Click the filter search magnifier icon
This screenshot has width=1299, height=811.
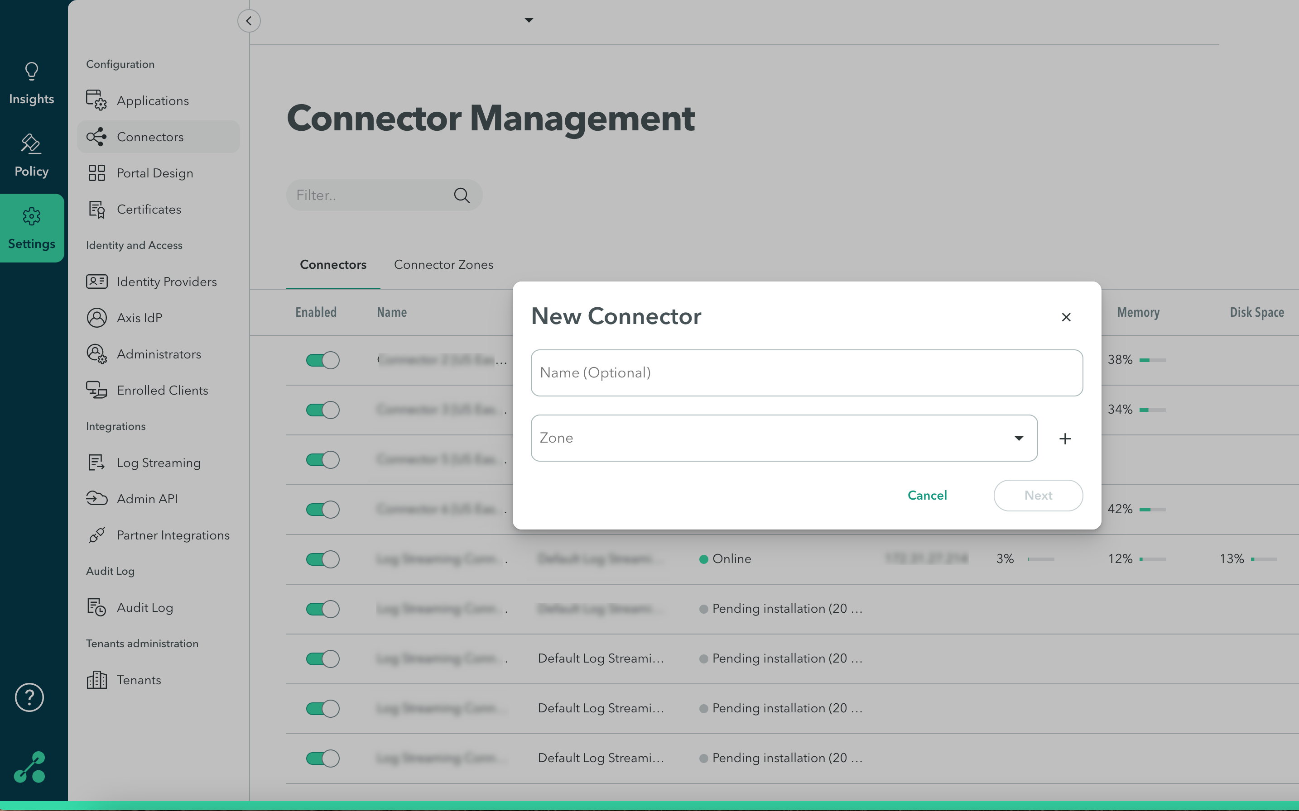click(462, 195)
